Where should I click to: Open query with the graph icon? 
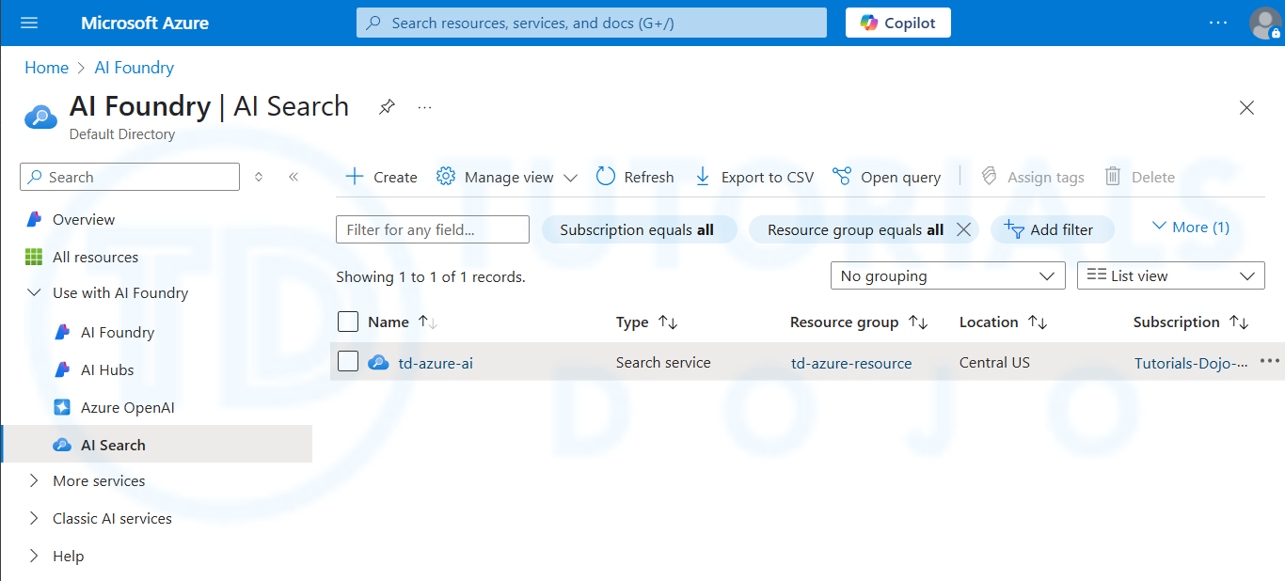(842, 177)
